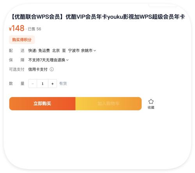Decrease quantity with the minus button
Screen dimensions: 195x173
tap(33, 84)
